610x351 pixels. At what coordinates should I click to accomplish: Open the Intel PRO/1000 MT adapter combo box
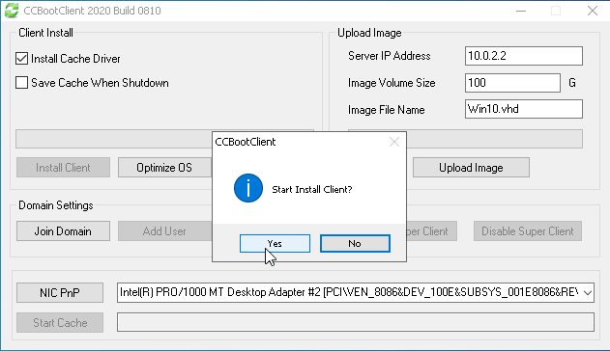[x=356, y=292]
